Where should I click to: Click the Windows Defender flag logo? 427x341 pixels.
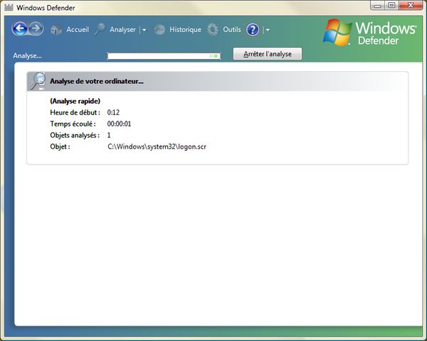[337, 33]
